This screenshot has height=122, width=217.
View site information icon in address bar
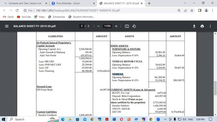(25, 11)
